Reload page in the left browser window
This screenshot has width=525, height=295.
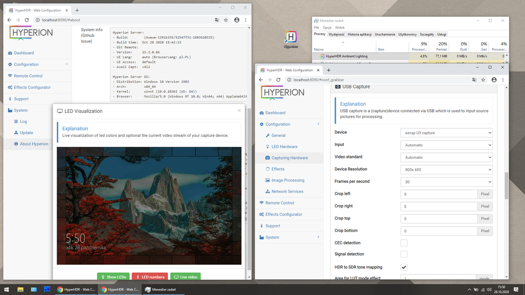[x=27, y=20]
